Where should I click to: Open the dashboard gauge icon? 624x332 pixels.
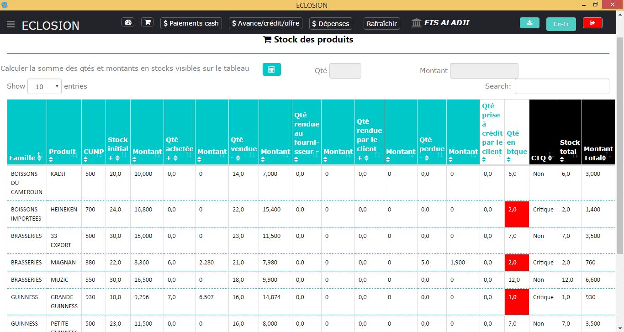pyautogui.click(x=128, y=22)
